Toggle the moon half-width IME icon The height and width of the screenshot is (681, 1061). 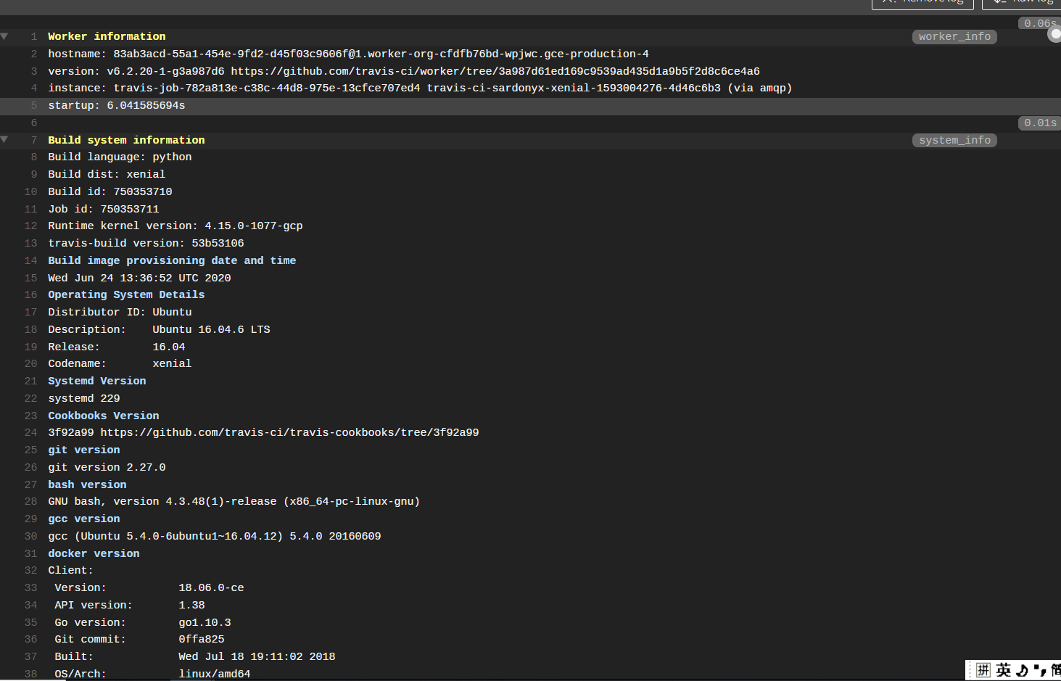coord(1023,670)
